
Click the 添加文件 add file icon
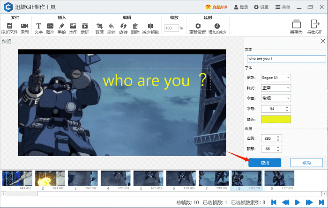(x=10, y=26)
